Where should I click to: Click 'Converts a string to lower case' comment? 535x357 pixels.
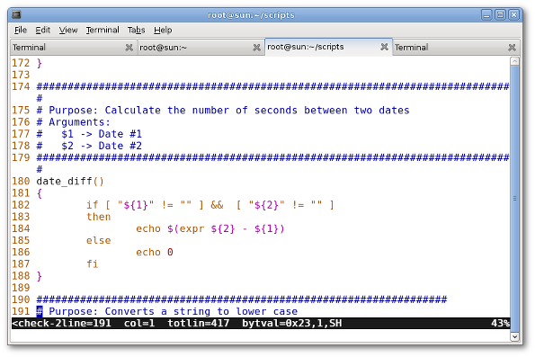pyautogui.click(x=201, y=311)
